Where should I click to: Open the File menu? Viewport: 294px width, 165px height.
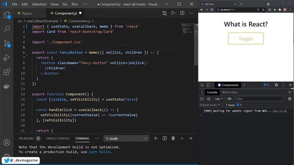(x=14, y=4)
